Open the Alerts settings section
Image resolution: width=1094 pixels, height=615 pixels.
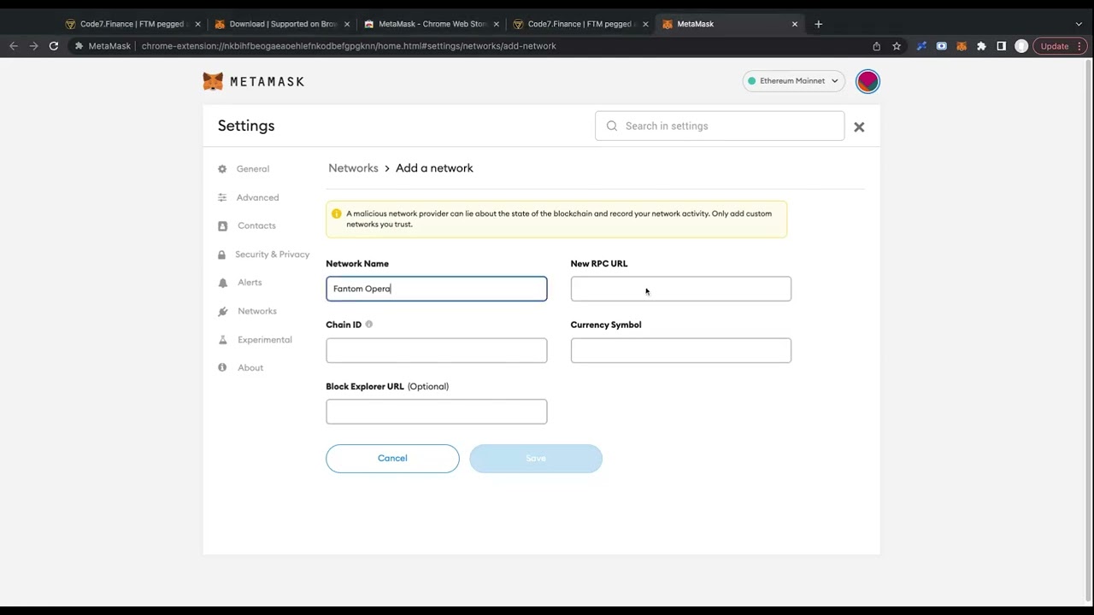(x=250, y=282)
